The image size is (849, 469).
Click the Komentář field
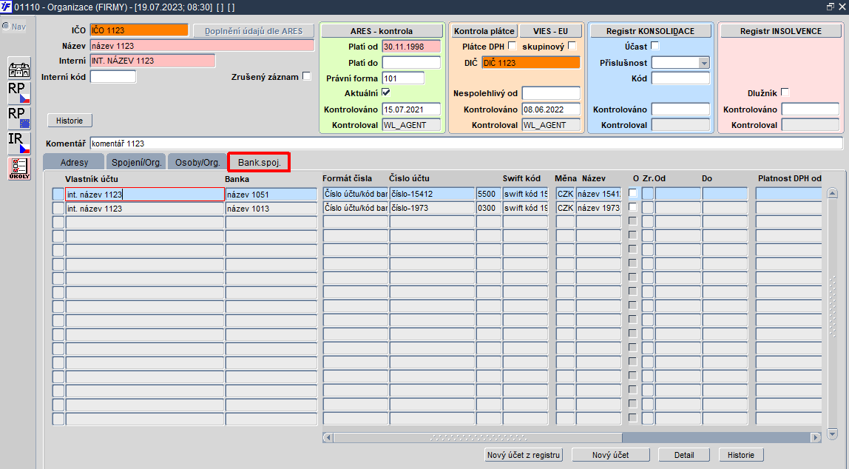point(467,144)
